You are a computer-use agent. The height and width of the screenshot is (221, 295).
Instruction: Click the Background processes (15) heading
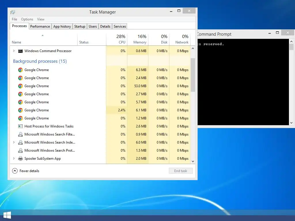[x=40, y=61]
